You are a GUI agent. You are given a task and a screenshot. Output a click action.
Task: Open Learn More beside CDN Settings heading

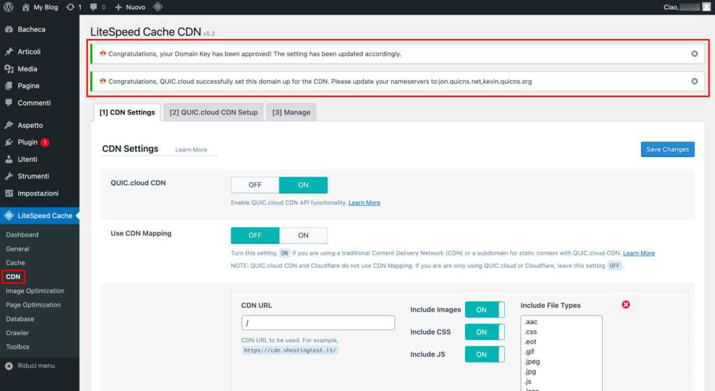pos(191,149)
